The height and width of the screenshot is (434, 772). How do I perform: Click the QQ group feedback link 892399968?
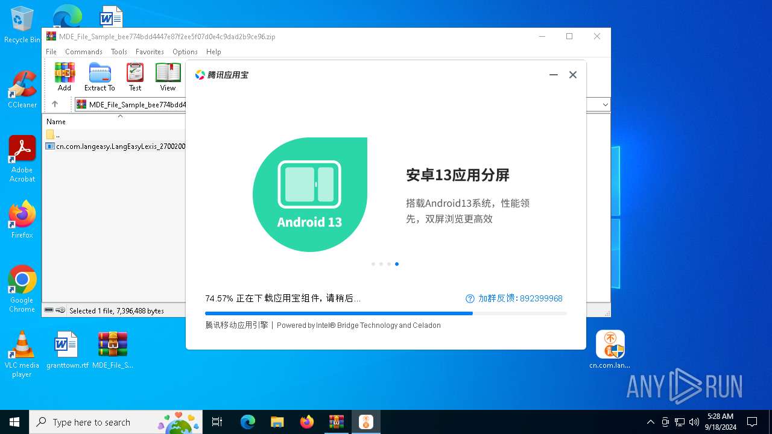point(520,298)
